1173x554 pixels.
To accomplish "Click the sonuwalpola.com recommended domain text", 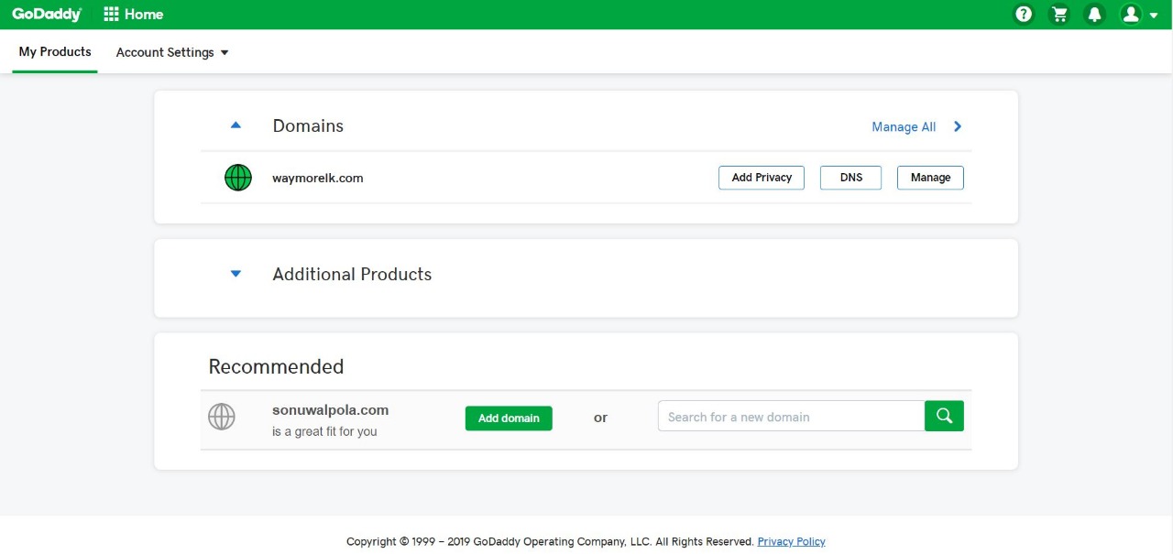I will click(x=331, y=410).
